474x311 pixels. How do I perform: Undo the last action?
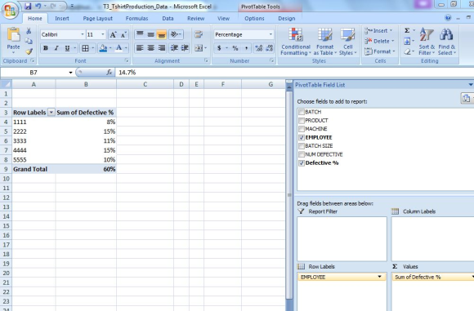[x=38, y=6]
